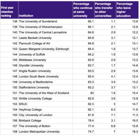Select the 7.1 transfer percentage cell
Viewport: 140px width, 137px height.
105,115
